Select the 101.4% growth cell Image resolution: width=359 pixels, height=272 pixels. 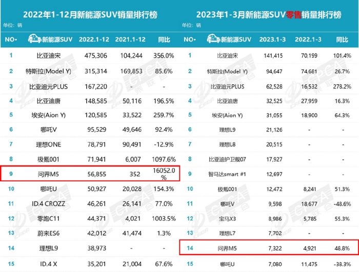click(x=342, y=56)
